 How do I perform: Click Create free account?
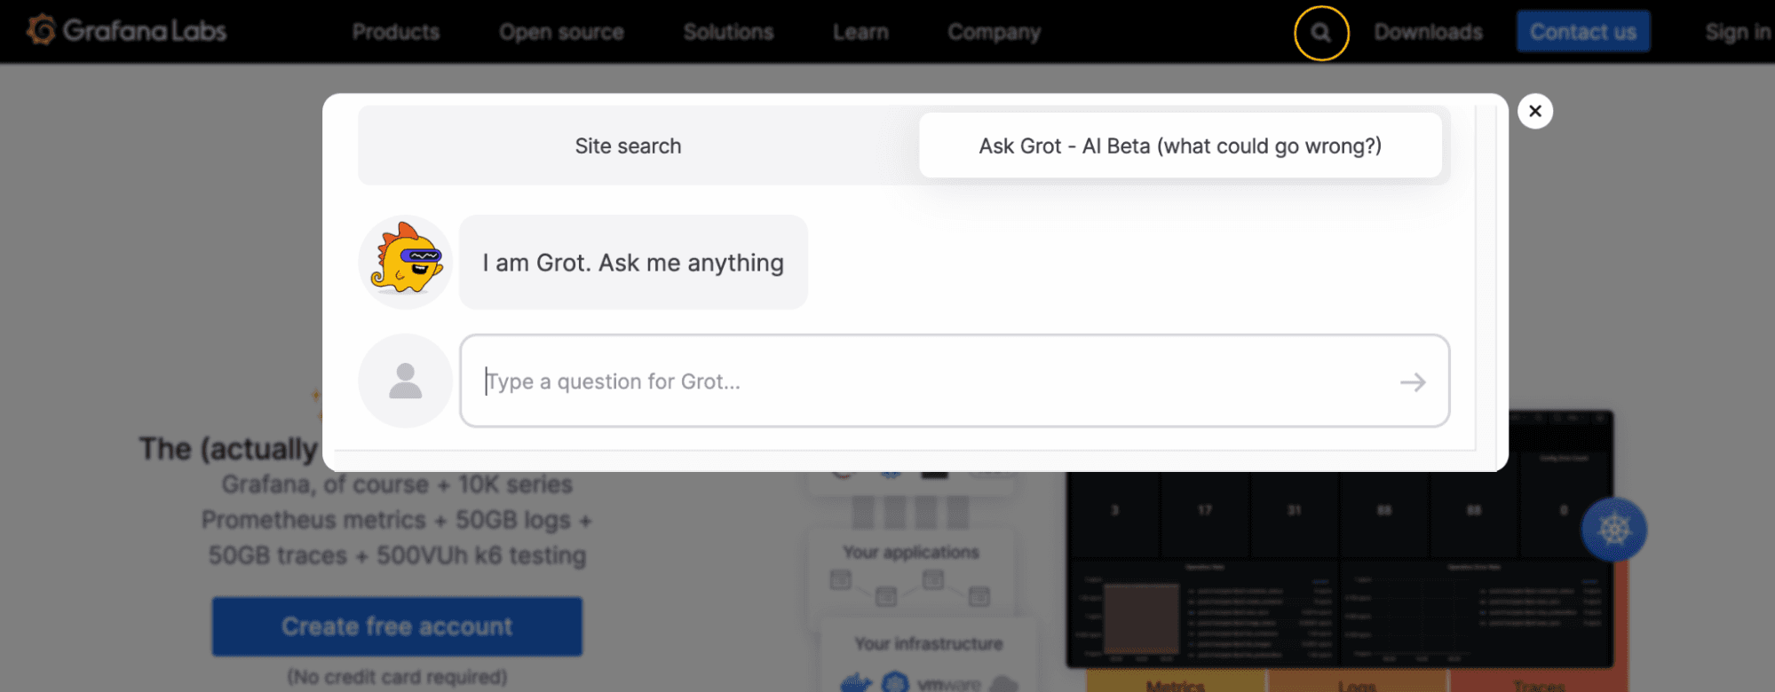click(x=396, y=626)
